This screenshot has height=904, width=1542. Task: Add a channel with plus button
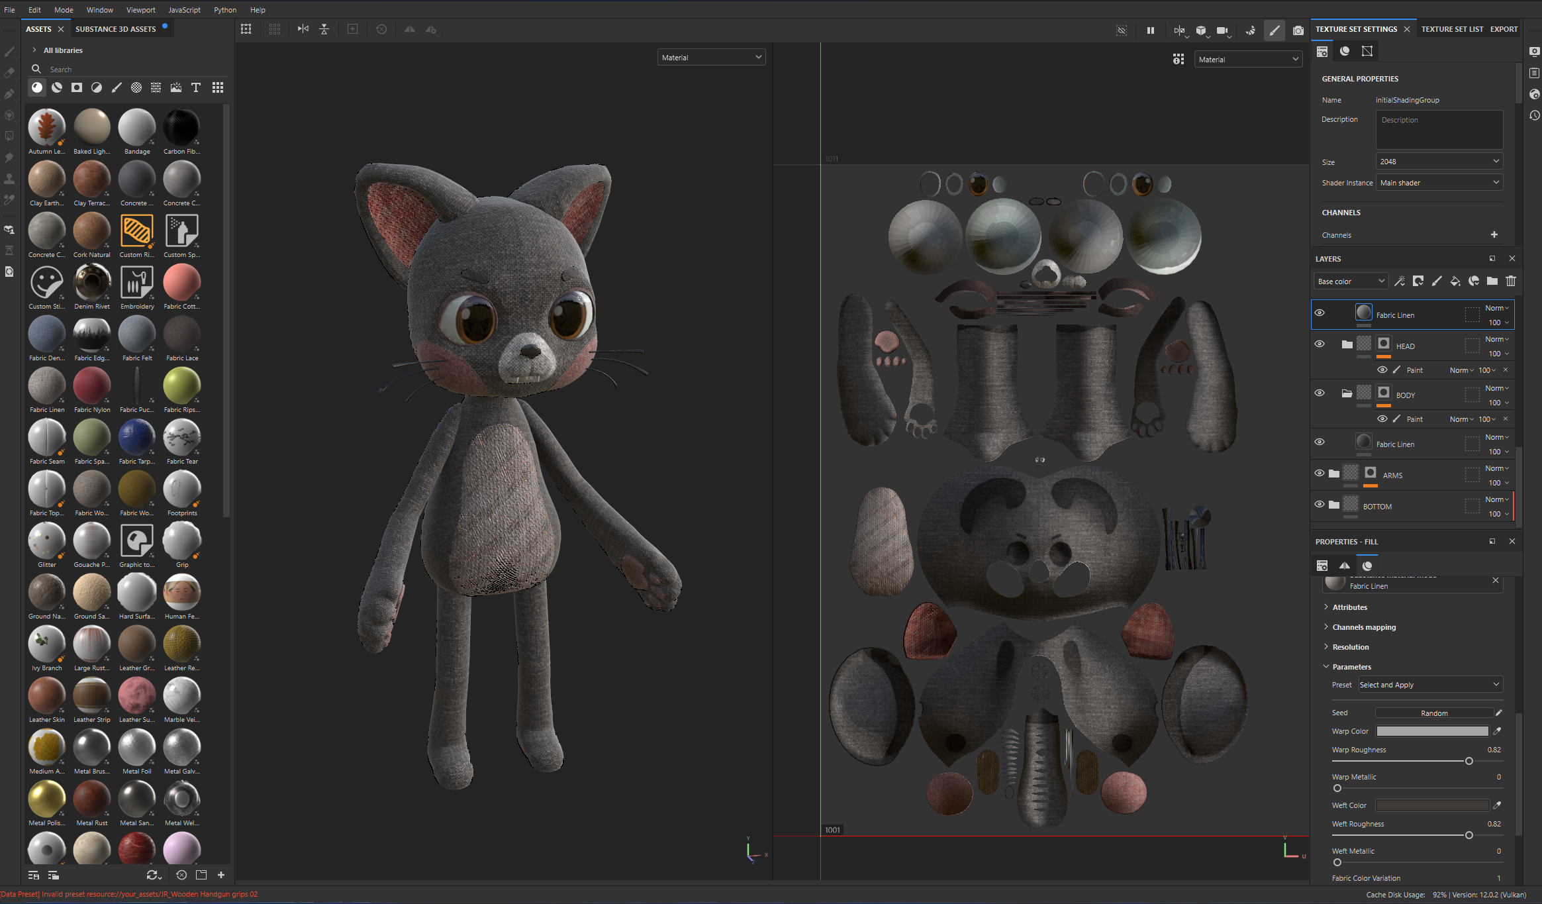coord(1494,235)
